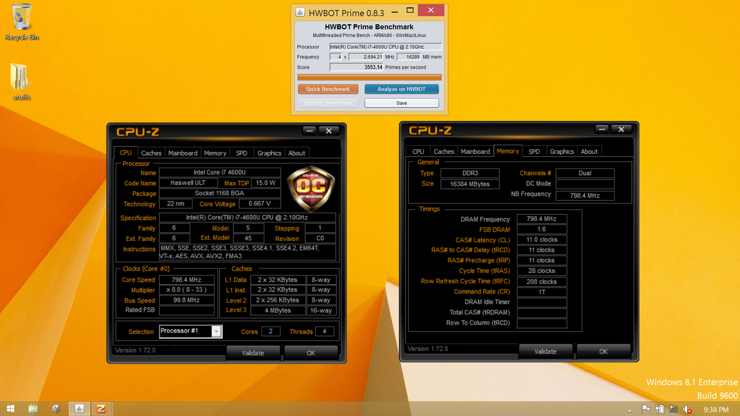Click the frequency value 2,694.21 field
The width and height of the screenshot is (740, 416).
point(366,57)
